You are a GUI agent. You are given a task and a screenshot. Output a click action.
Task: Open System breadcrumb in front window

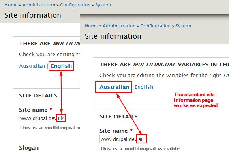point(183,26)
